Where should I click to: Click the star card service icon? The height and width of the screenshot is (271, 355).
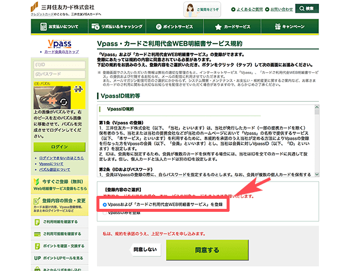point(218,27)
